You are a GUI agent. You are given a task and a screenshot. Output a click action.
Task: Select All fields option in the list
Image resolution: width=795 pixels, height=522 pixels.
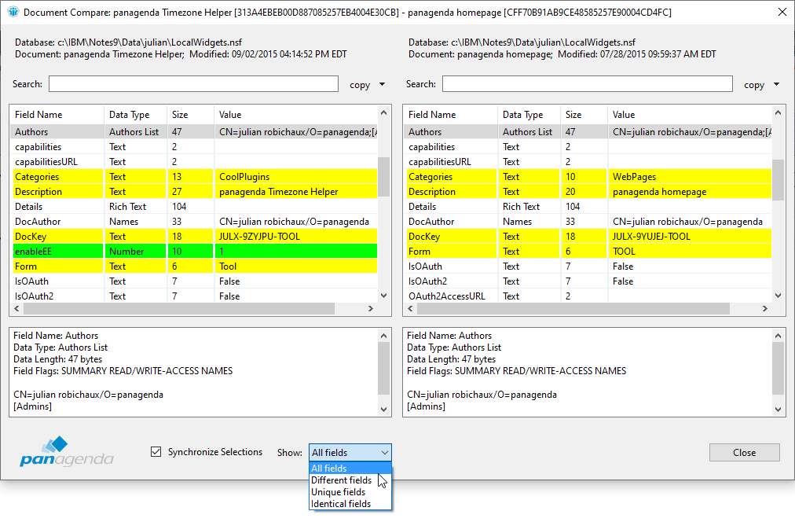[x=350, y=469]
